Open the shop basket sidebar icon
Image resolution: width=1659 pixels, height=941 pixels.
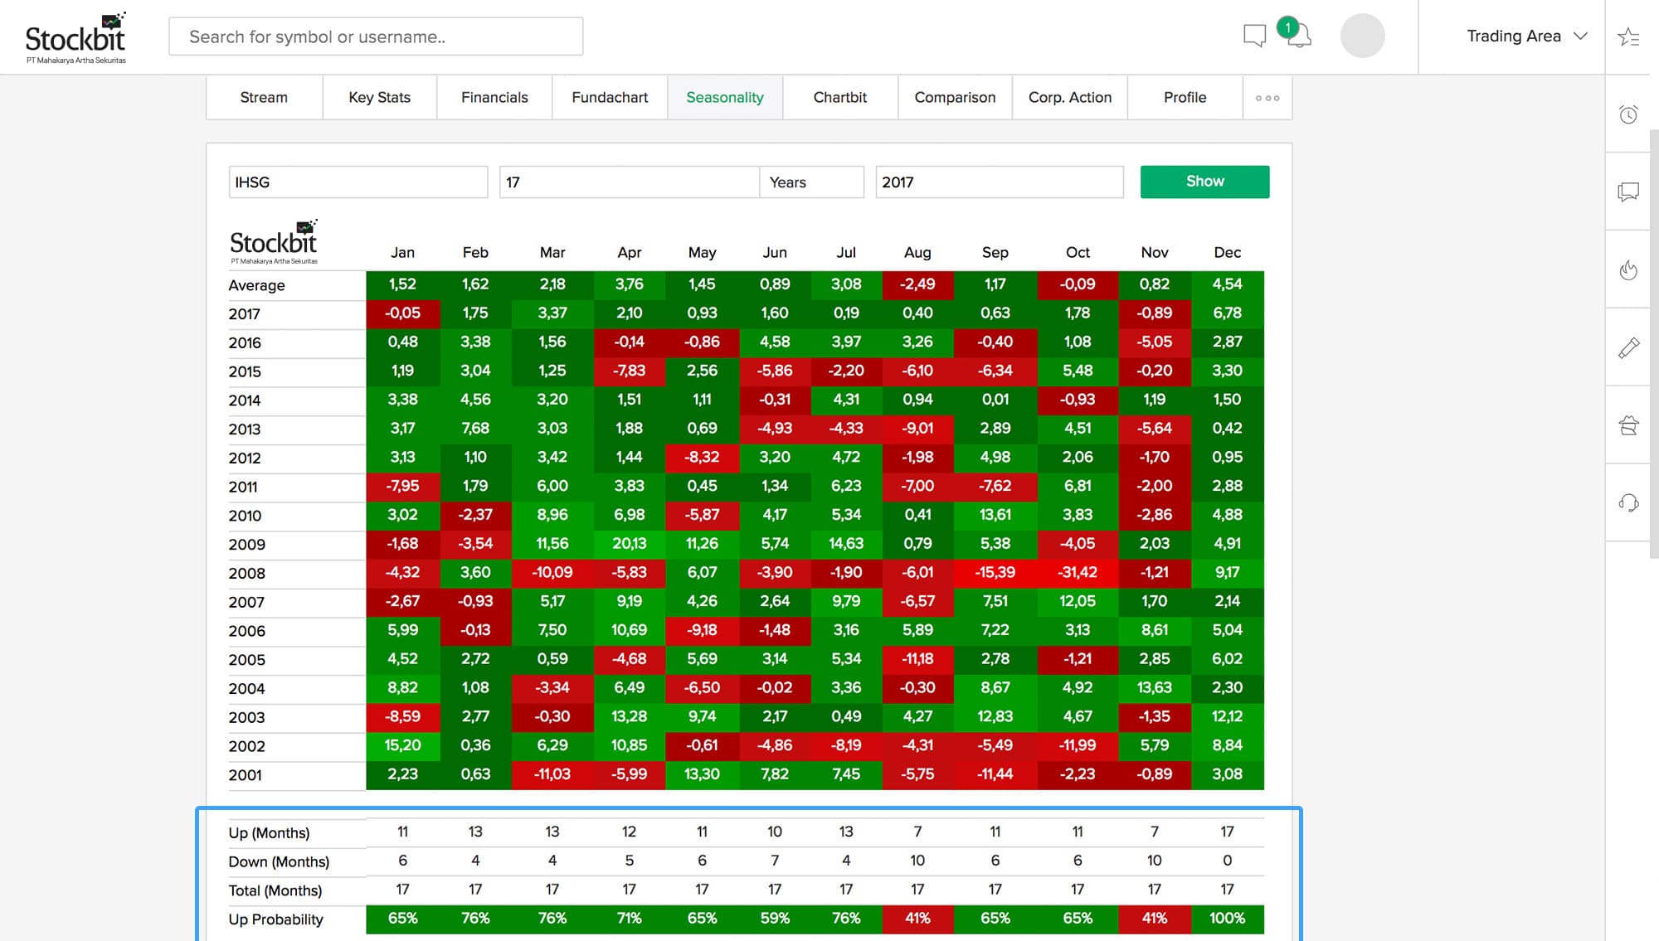point(1628,425)
